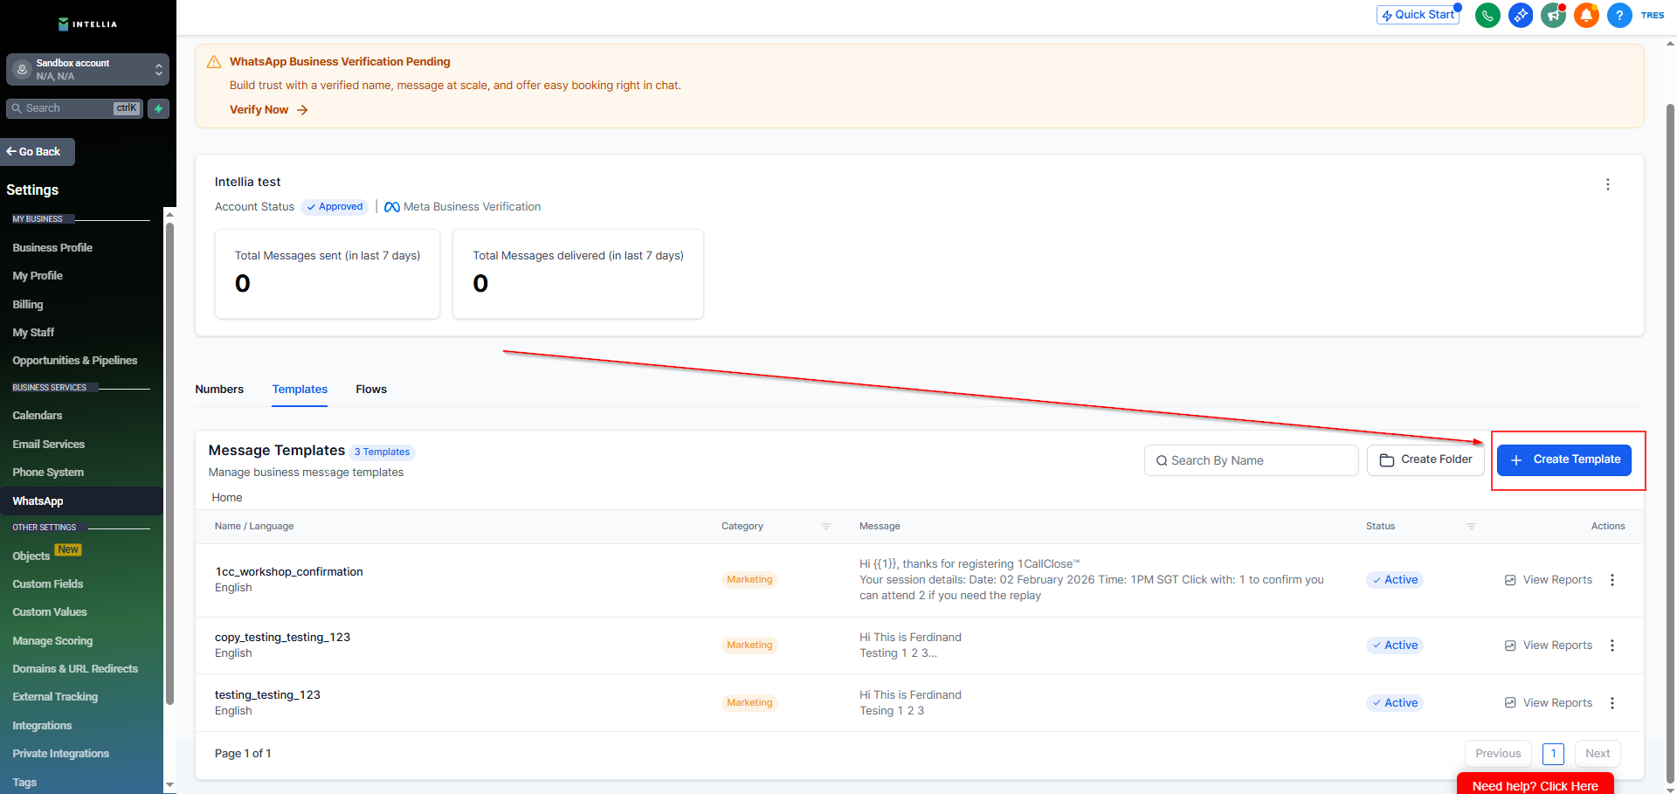Image resolution: width=1677 pixels, height=794 pixels.
Task: Click the Create Template button
Action: point(1563,459)
